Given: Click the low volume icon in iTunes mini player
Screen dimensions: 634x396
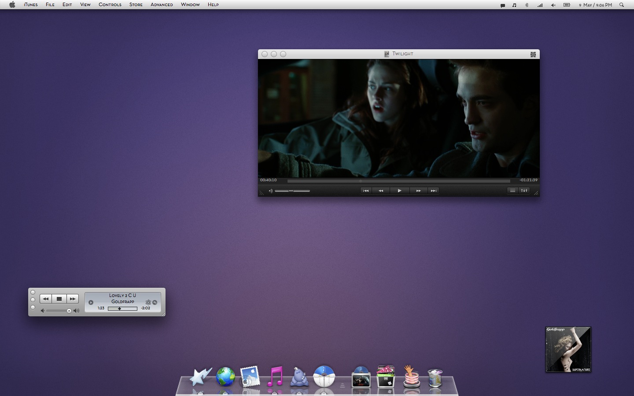Looking at the screenshot, I should [x=43, y=311].
